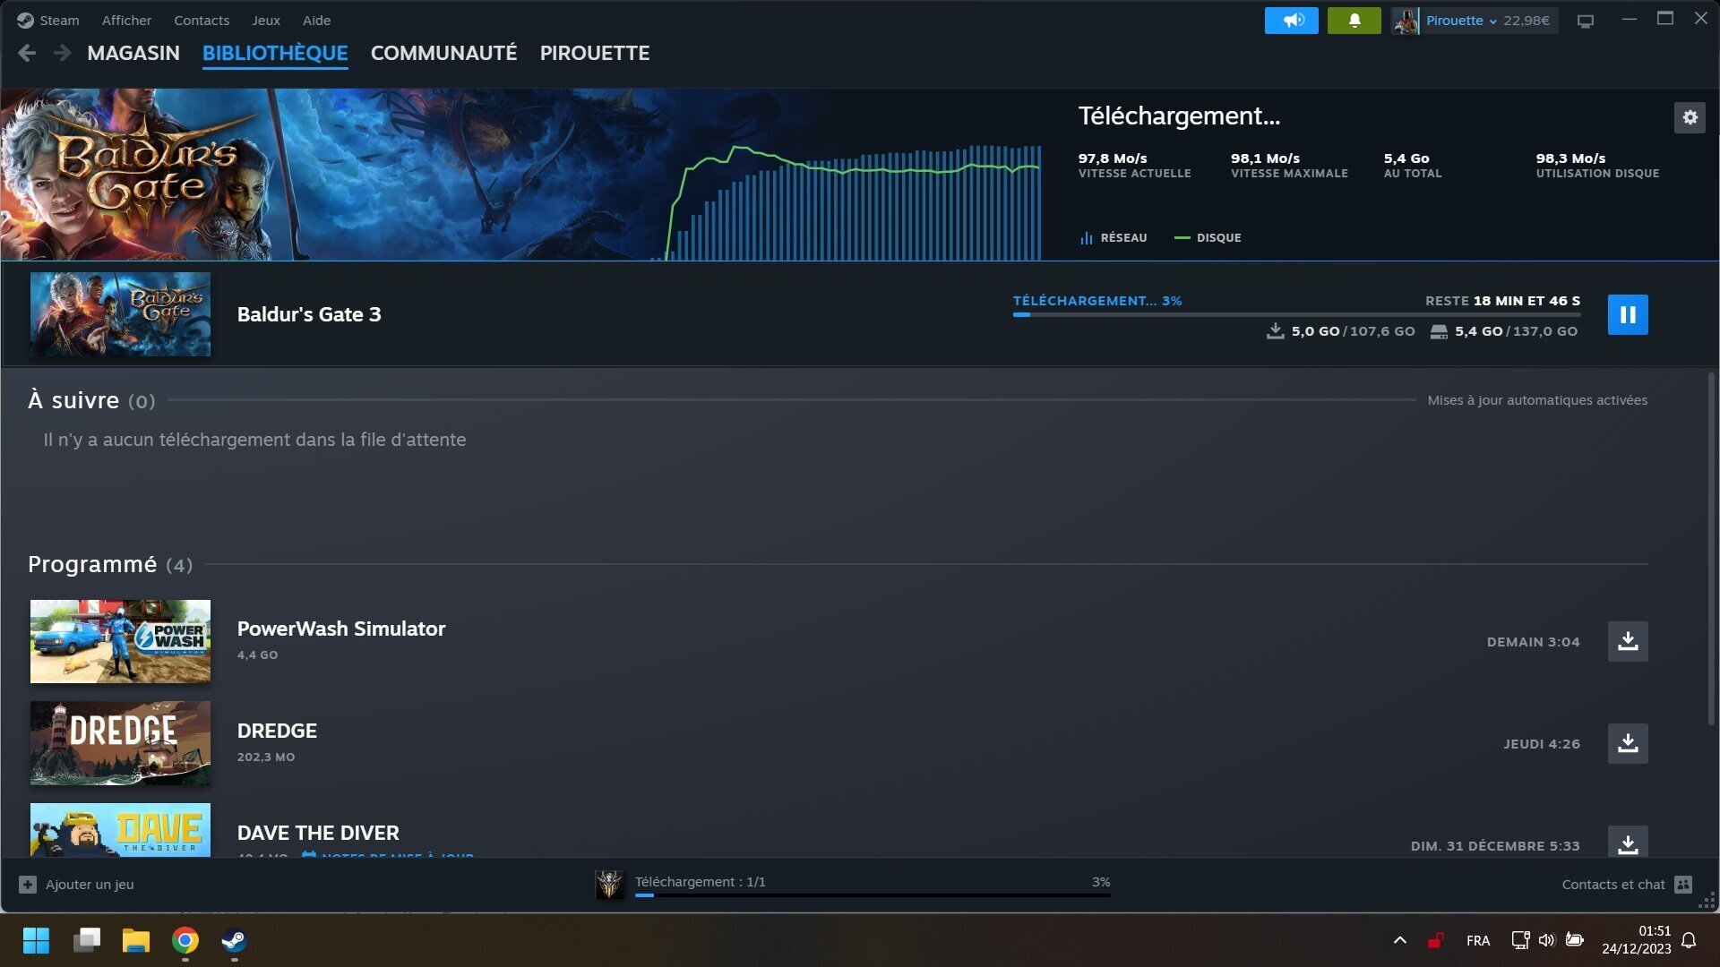Click the 22,98€ wallet balance
Screen dimensions: 1720x967
point(1526,21)
